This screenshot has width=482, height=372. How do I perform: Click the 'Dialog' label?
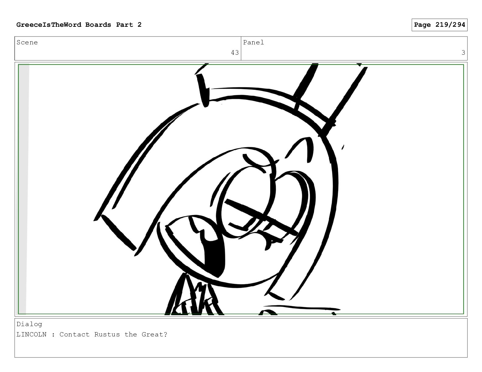(30, 324)
